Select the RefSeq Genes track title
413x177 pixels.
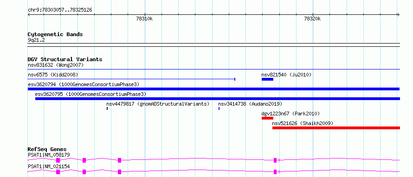[47, 149]
